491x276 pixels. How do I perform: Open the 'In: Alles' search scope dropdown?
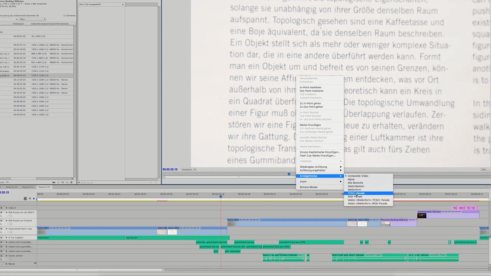click(x=33, y=19)
